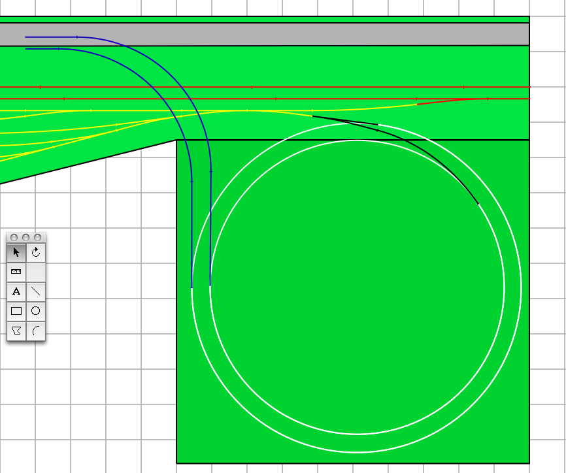Select the circle shape tool
Viewport: 566px width, 473px height.
point(36,311)
